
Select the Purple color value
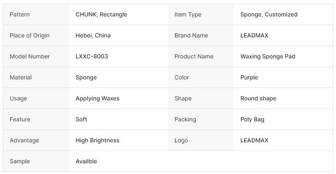[249, 77]
